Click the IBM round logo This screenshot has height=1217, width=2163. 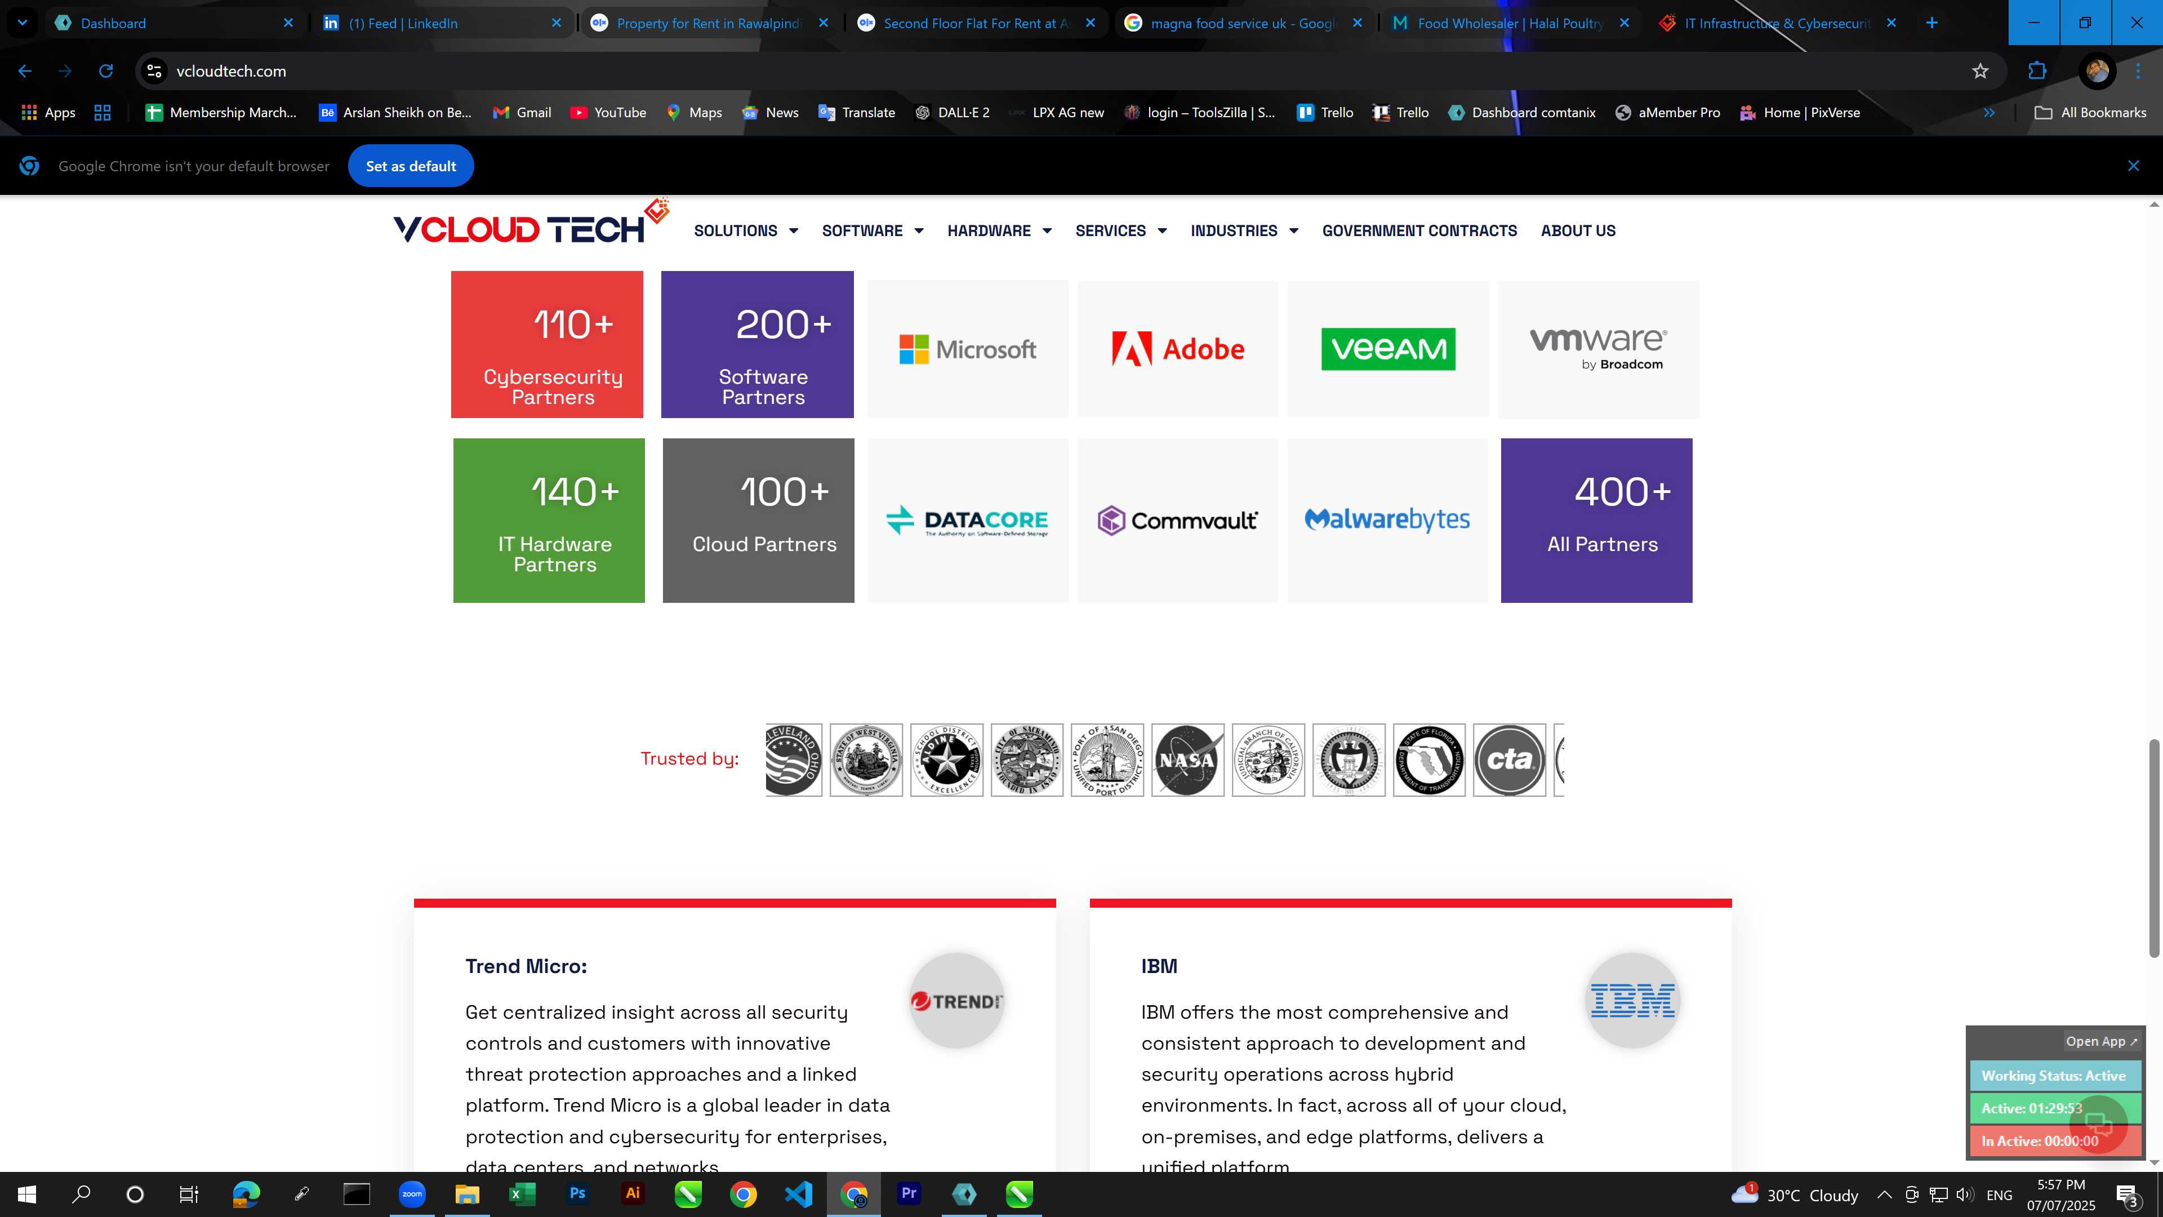tap(1632, 1000)
